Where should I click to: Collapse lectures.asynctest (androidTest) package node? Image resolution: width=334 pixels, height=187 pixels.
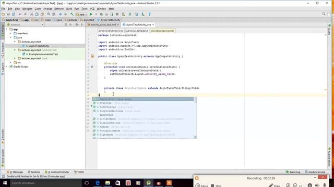coord(15,50)
